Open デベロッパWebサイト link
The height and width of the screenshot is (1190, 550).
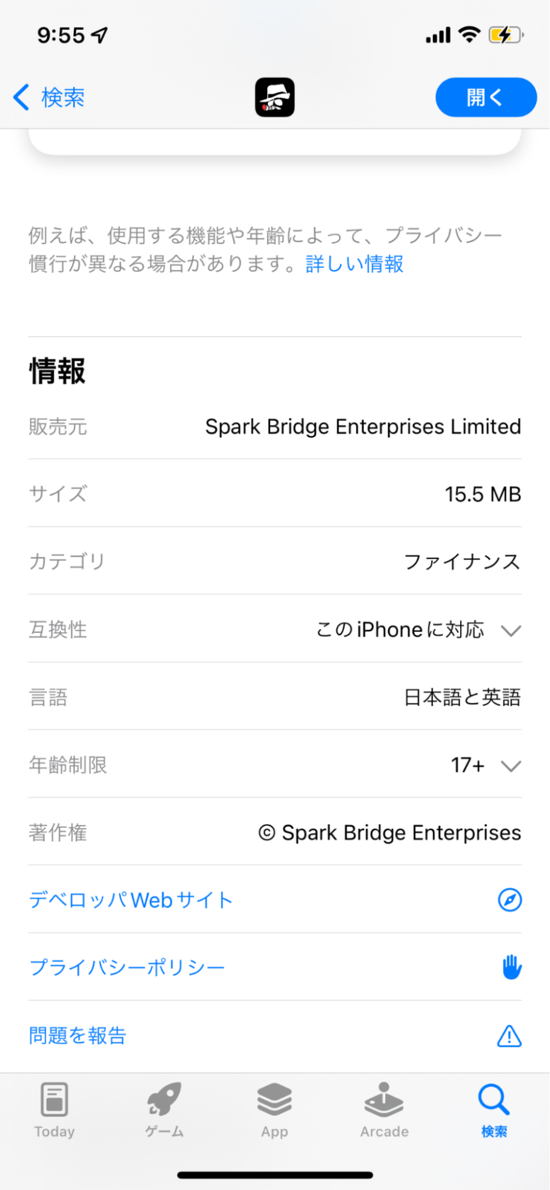tap(131, 899)
